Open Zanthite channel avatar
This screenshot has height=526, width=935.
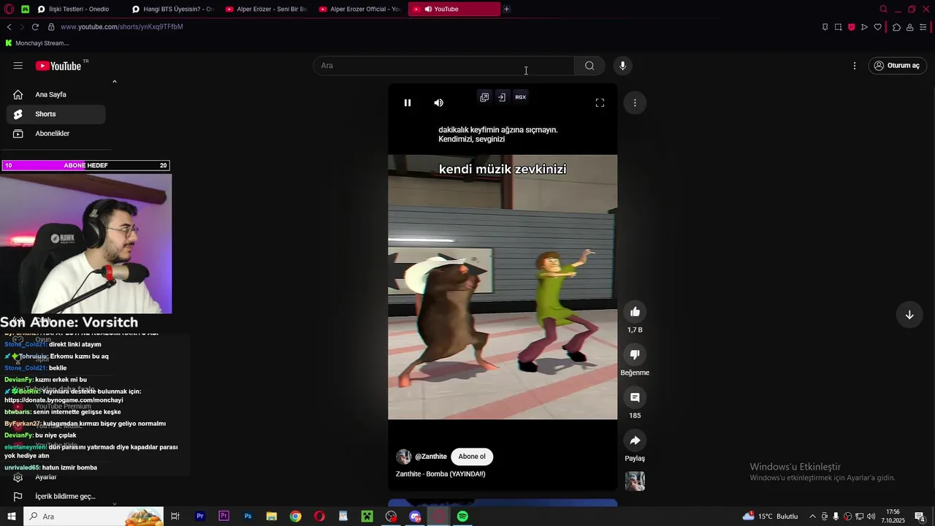[x=403, y=457]
